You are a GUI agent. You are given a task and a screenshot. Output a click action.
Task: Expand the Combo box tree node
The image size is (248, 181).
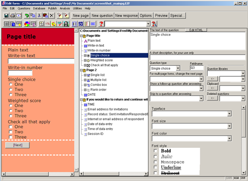click(85, 85)
